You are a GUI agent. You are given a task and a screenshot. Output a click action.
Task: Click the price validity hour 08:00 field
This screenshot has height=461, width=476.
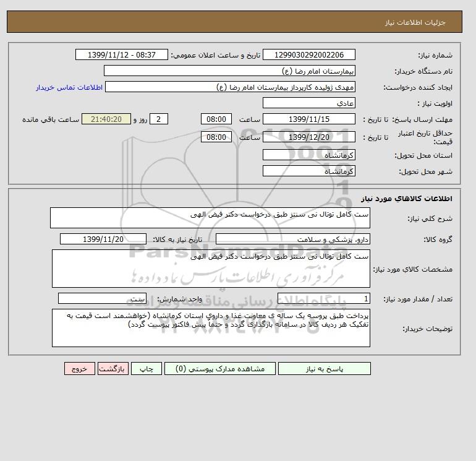tap(216, 137)
